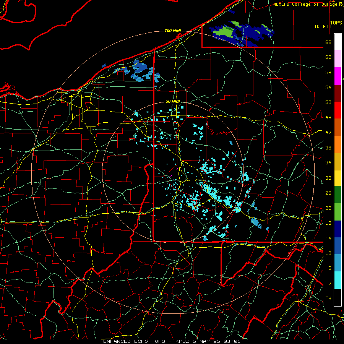Click the 62 legend value

point(328,57)
